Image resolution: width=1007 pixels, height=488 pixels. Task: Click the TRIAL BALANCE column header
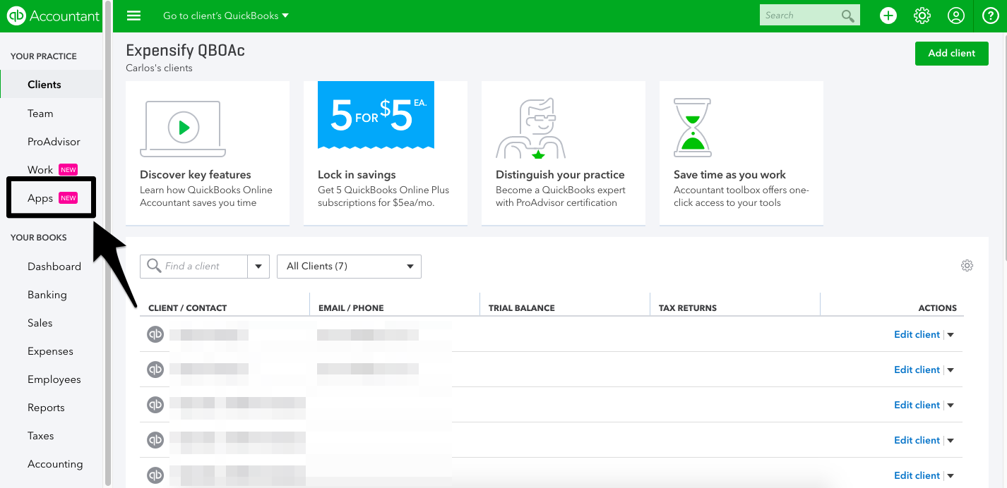click(x=522, y=308)
